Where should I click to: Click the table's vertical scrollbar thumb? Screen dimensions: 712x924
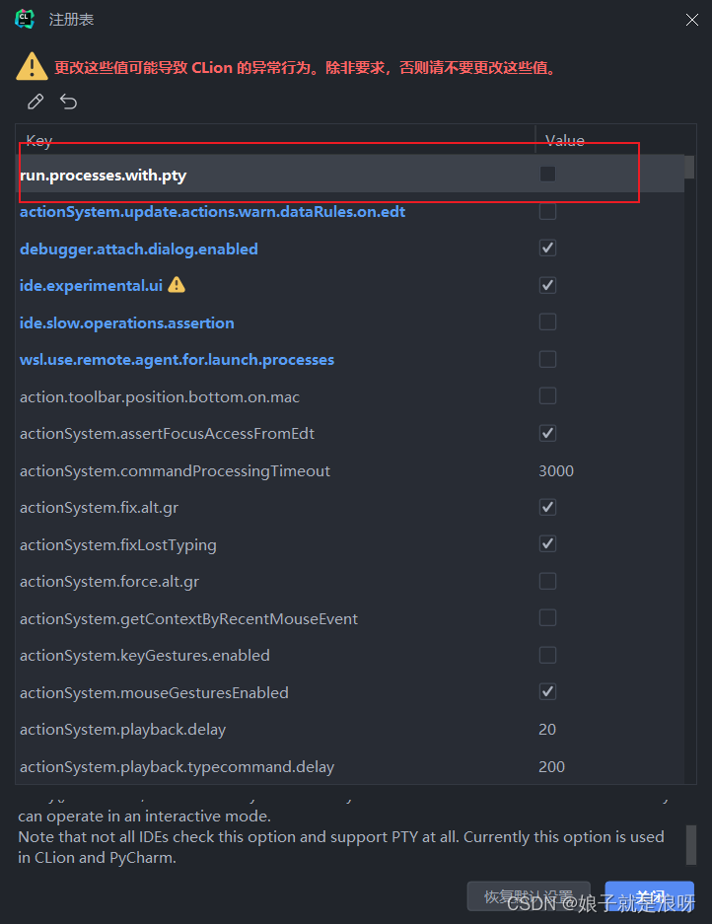689,168
